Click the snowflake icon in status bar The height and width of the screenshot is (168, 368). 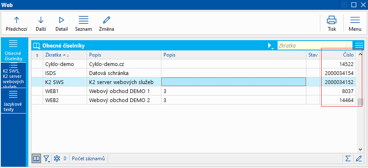point(57,159)
